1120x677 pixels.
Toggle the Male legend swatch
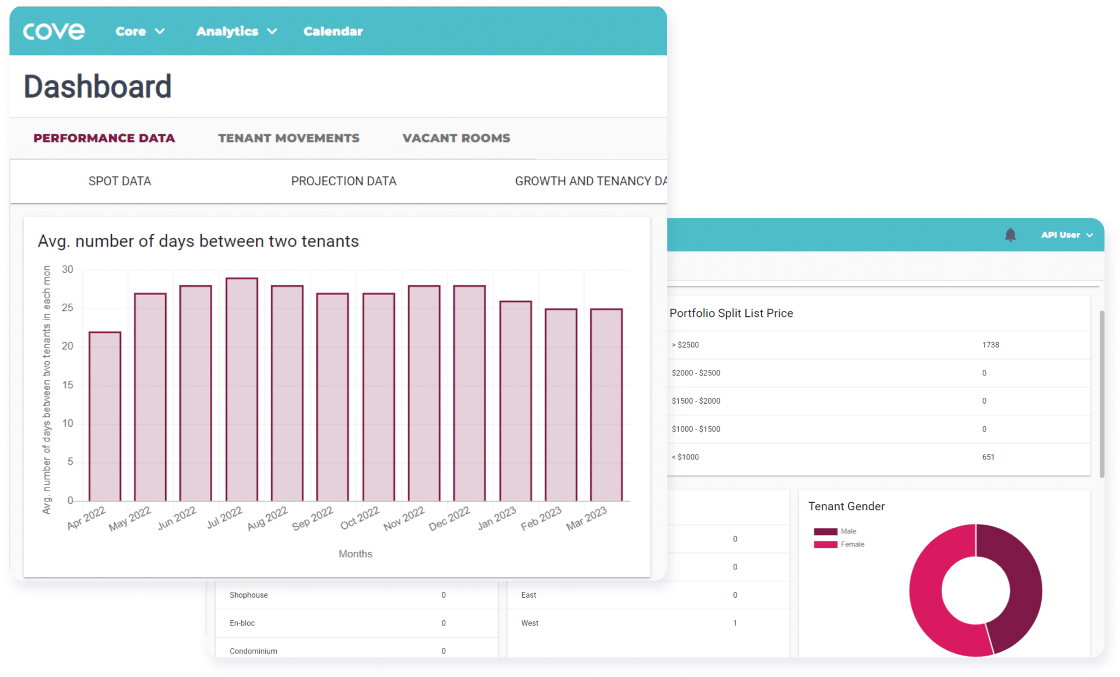click(x=825, y=531)
